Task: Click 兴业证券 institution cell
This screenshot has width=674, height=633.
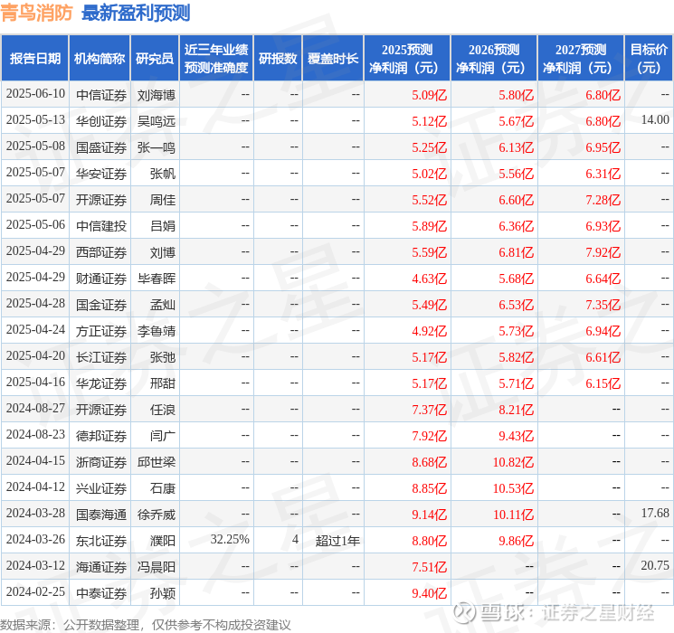Action: click(101, 488)
